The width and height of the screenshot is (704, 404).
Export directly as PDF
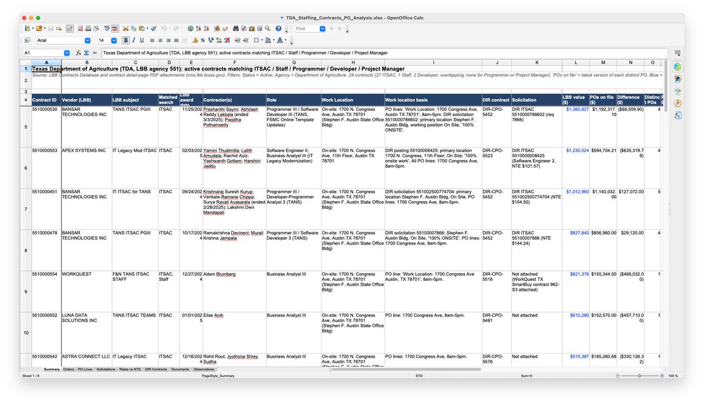[x=80, y=28]
